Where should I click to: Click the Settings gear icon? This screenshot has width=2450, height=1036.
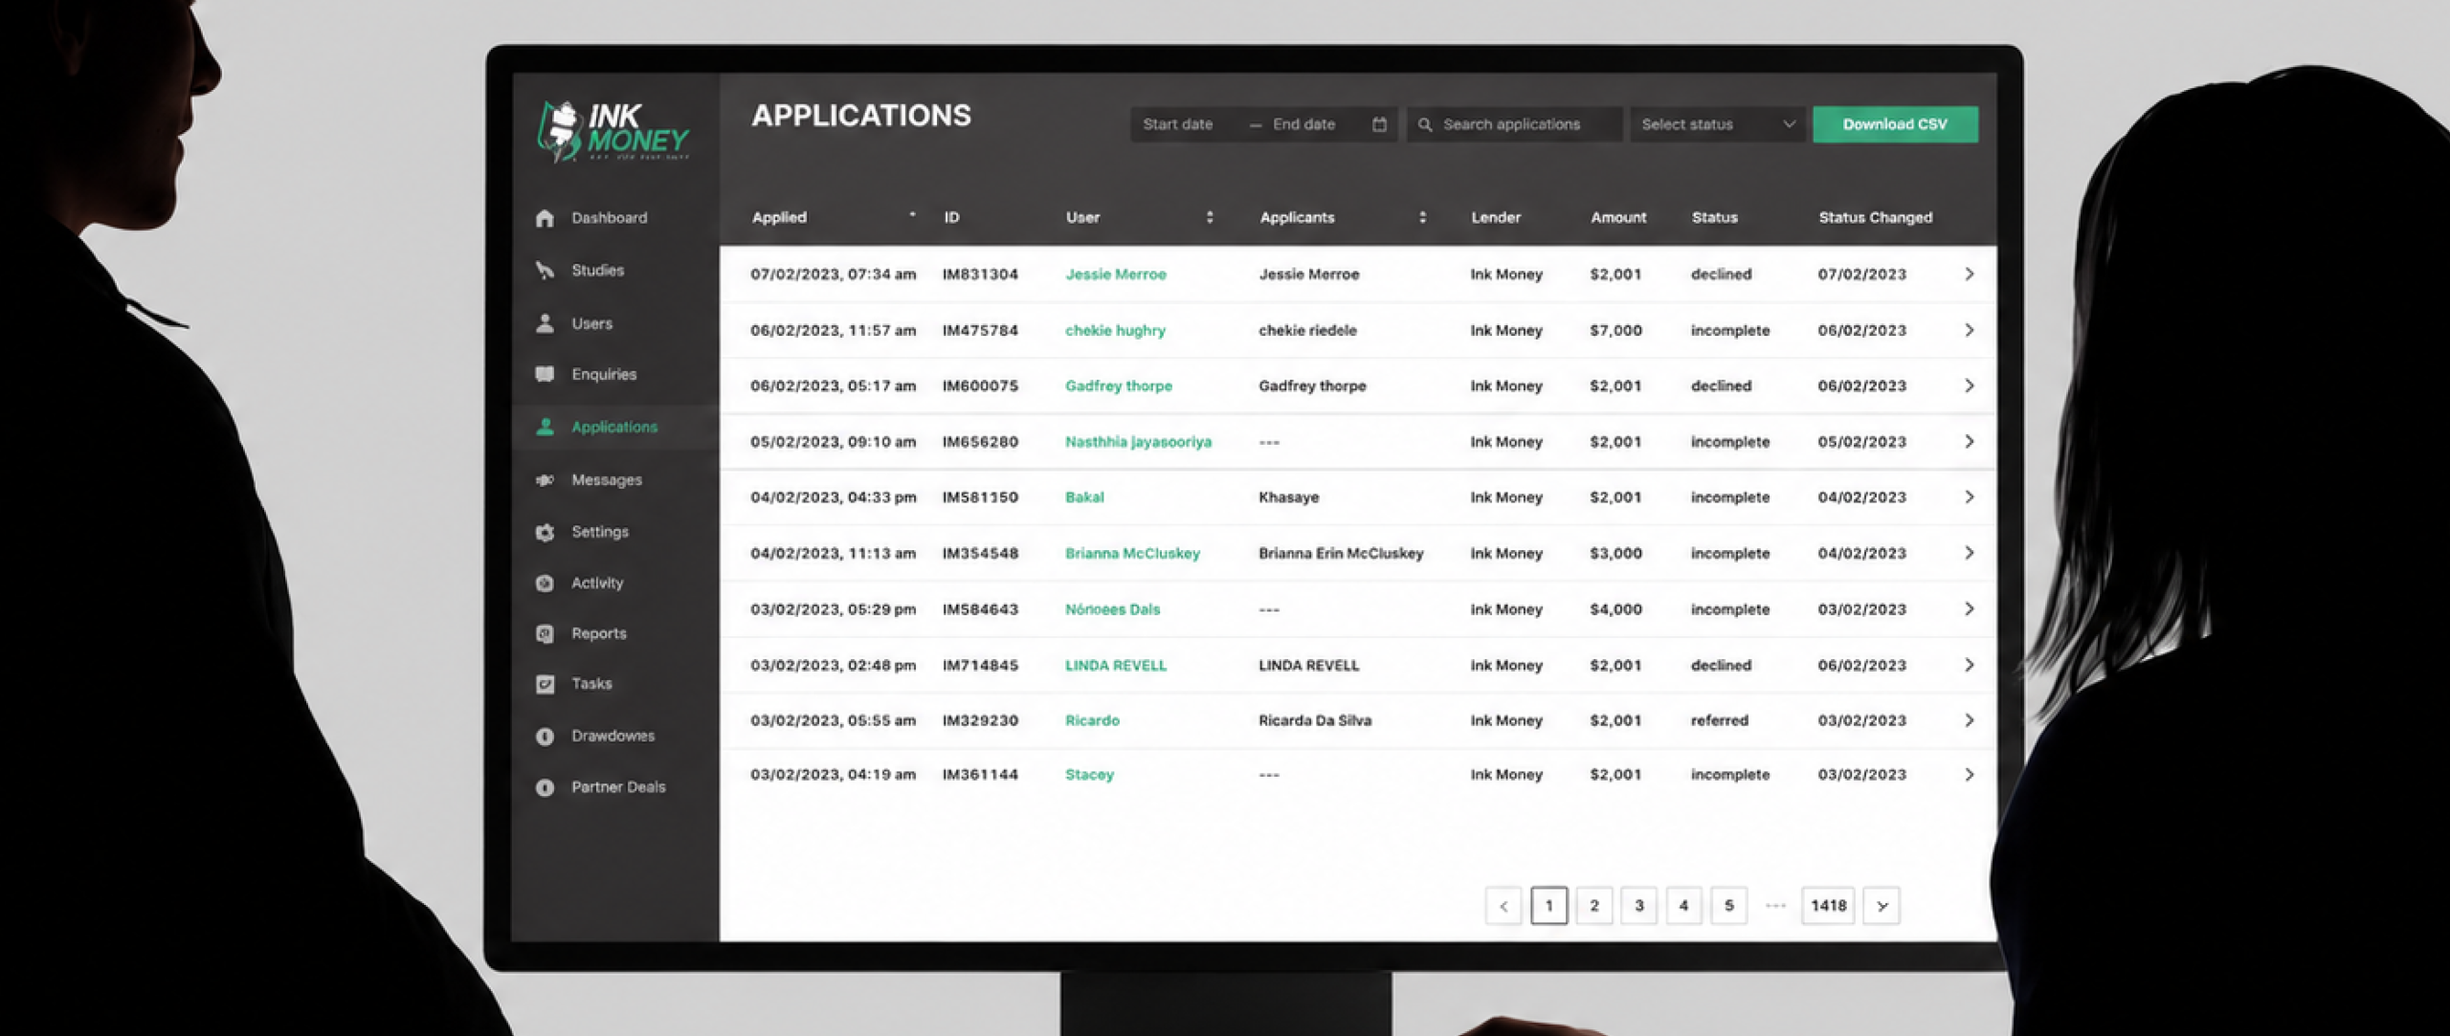pyautogui.click(x=545, y=532)
